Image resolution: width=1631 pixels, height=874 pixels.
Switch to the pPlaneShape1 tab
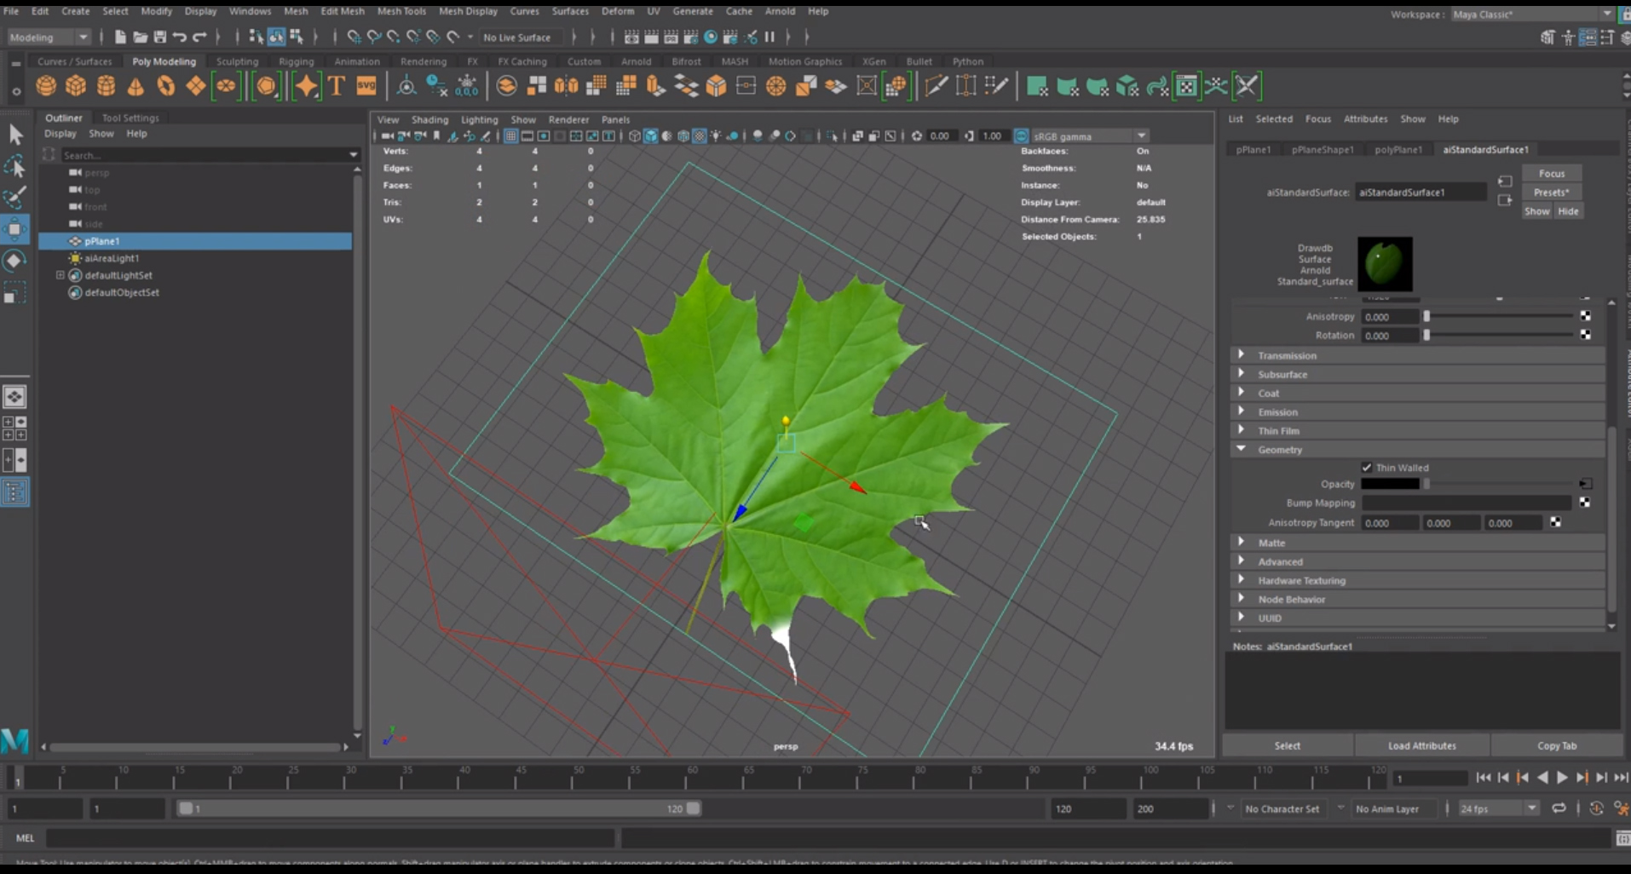(1322, 149)
